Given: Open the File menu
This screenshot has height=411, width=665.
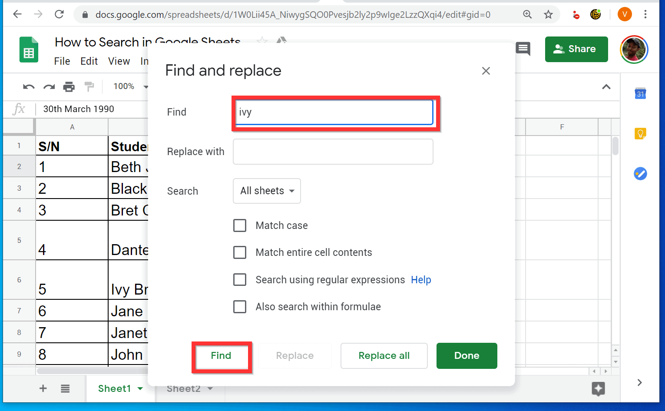Looking at the screenshot, I should (62, 61).
